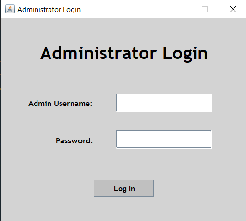Minimize the Administrator Login window
The height and width of the screenshot is (221, 246).
pyautogui.click(x=177, y=9)
